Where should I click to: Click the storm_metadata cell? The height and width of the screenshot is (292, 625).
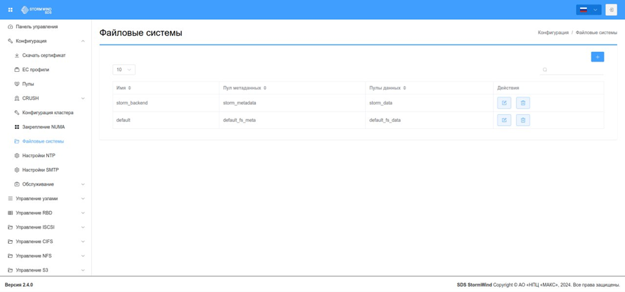(292, 103)
